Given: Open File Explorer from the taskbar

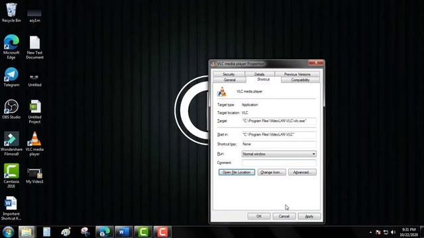Looking at the screenshot, I should [x=26, y=232].
